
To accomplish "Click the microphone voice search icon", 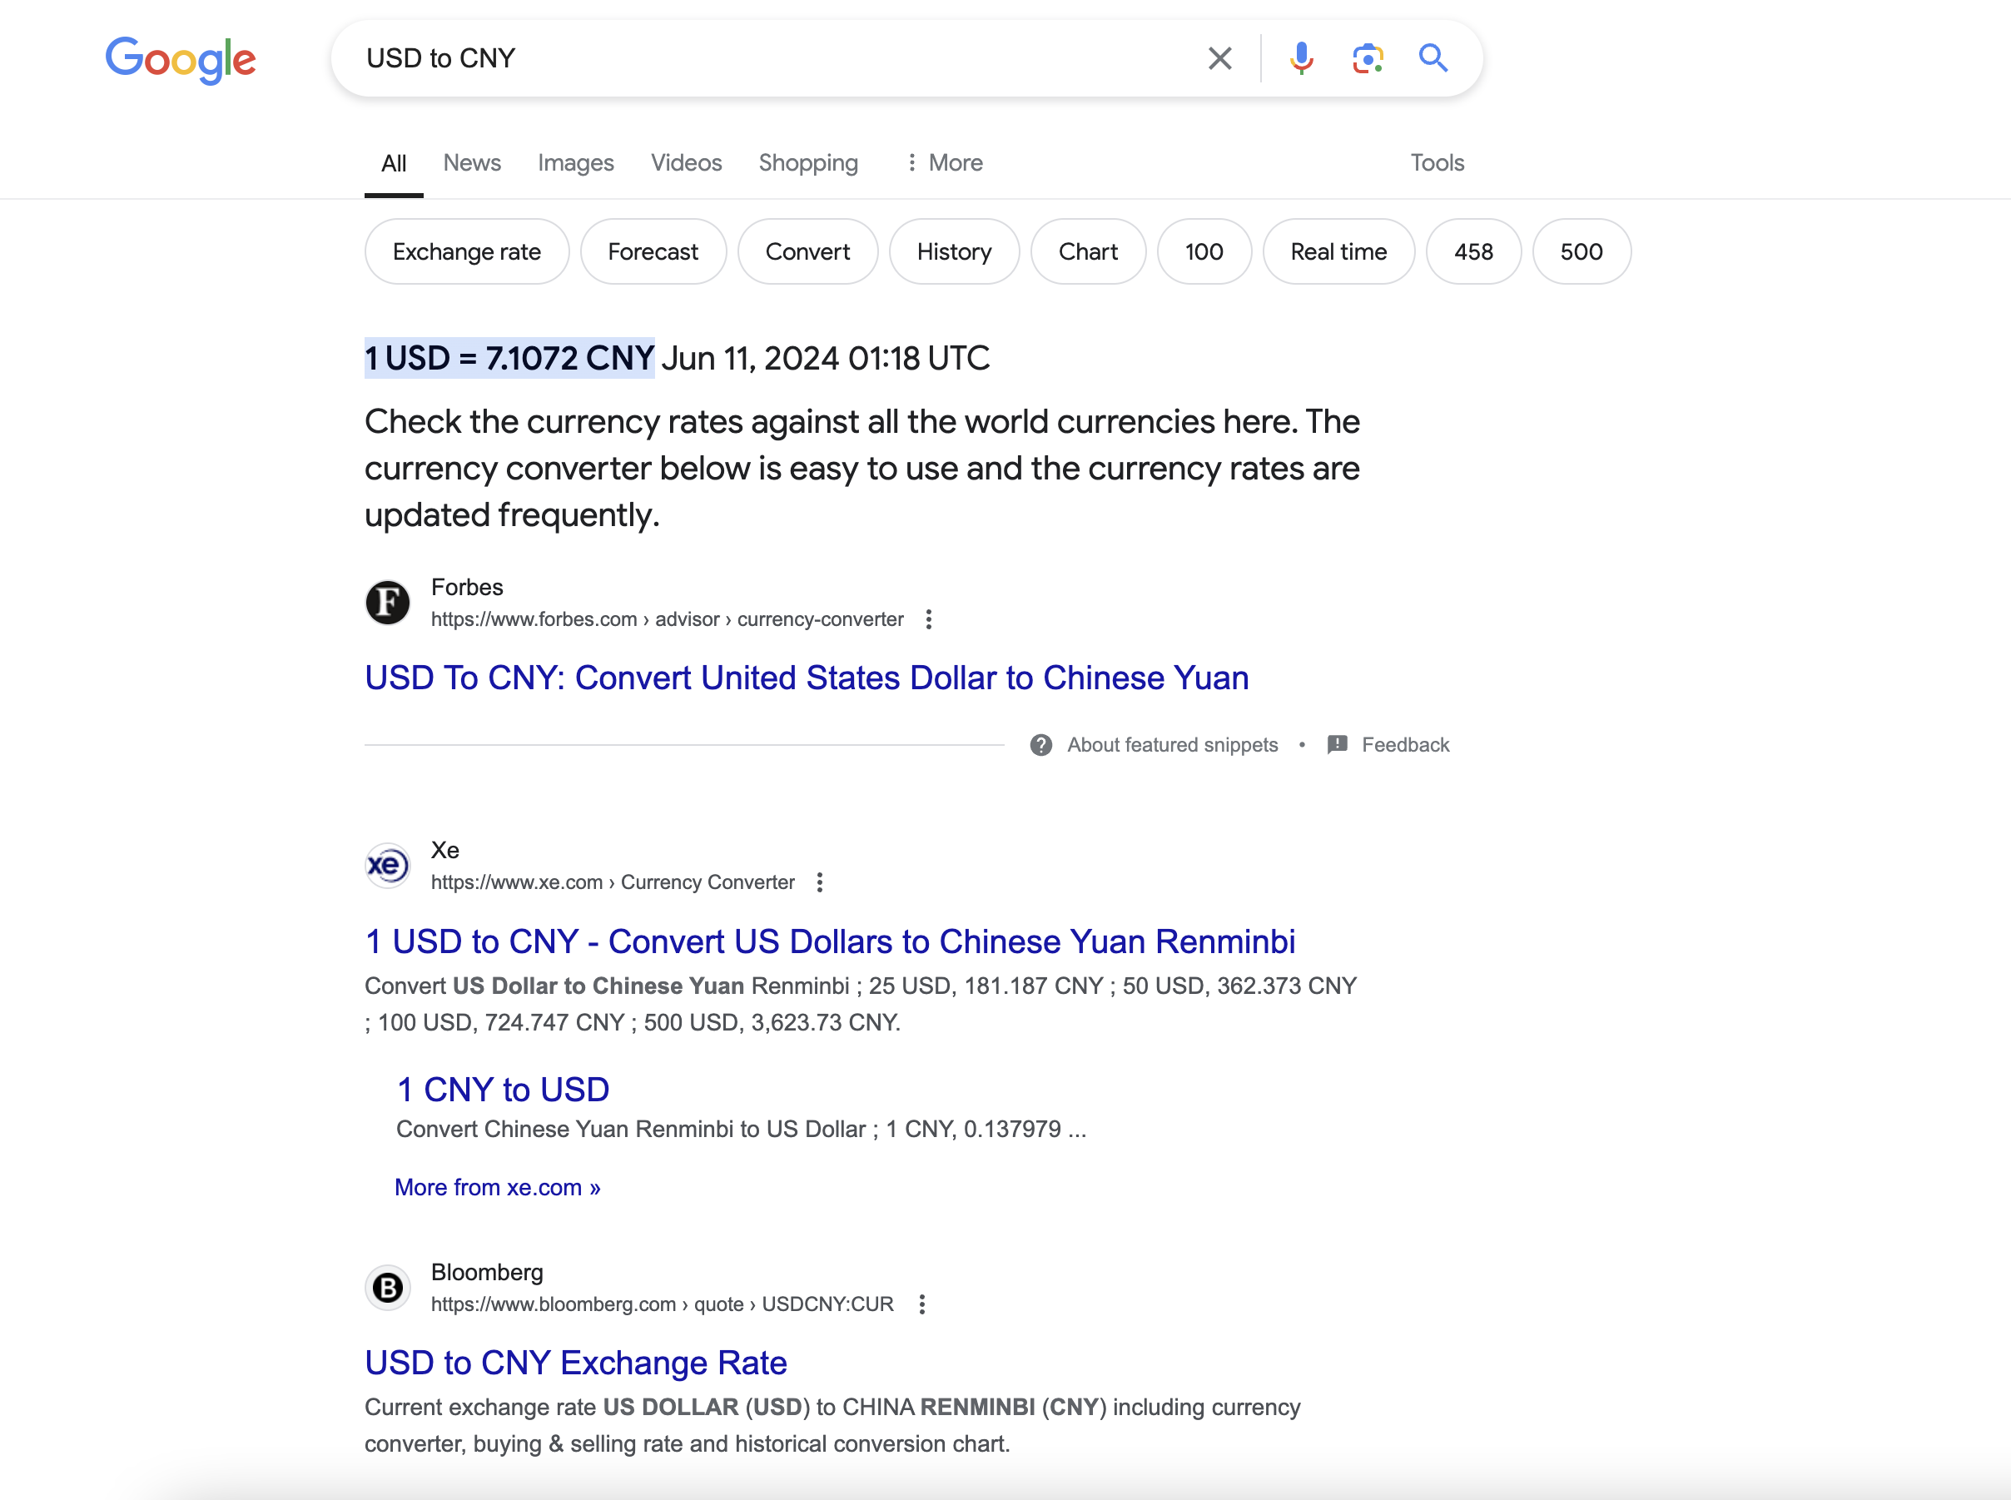I will pyautogui.click(x=1302, y=57).
